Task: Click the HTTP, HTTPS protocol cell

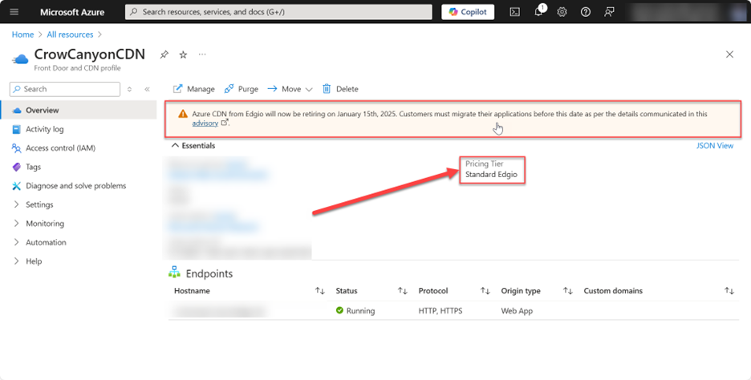Action: click(440, 310)
